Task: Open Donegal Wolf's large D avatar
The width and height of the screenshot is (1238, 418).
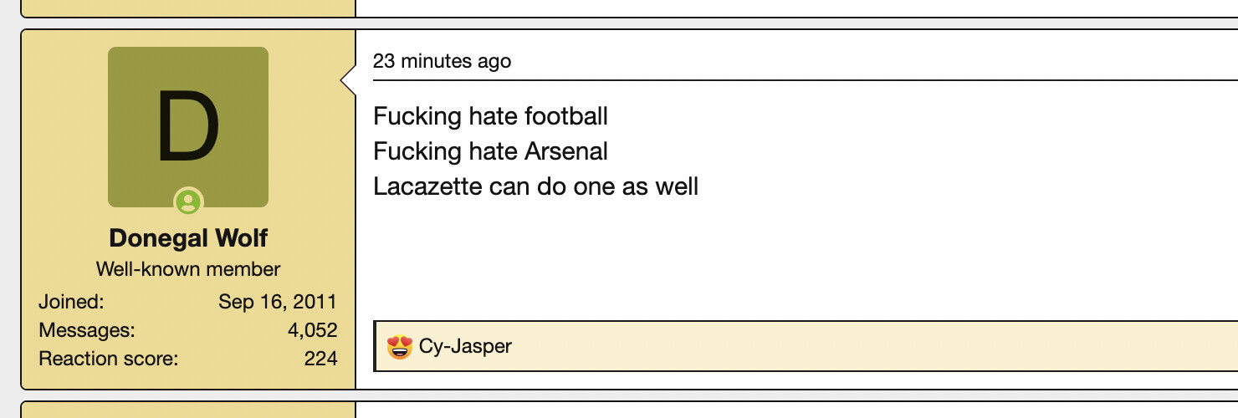Action: coord(188,127)
